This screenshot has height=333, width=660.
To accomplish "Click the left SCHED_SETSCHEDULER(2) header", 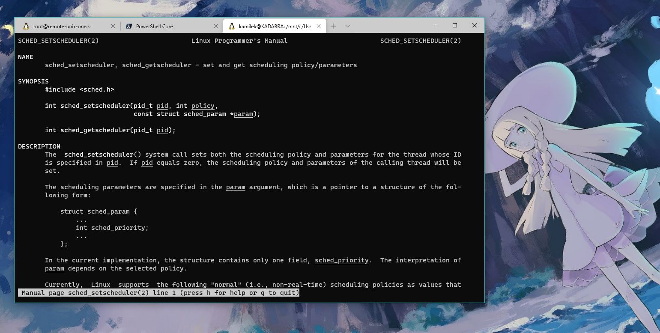I will coord(58,41).
